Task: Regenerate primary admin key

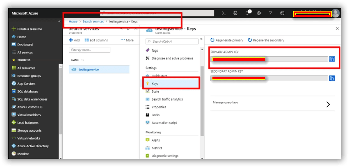Action: pyautogui.click(x=227, y=40)
